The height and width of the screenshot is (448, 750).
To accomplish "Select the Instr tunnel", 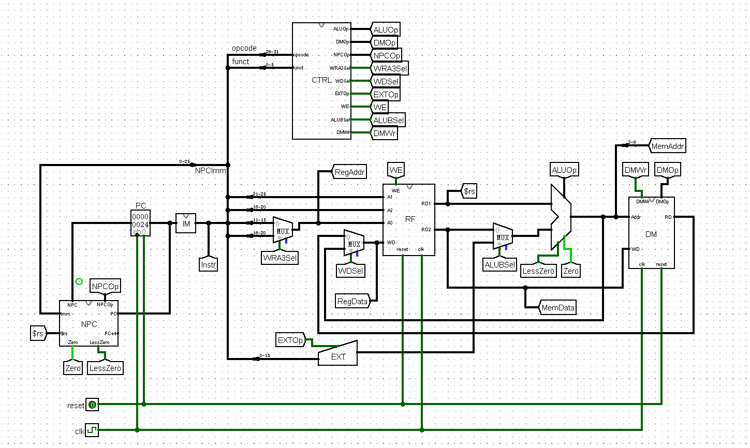I will [208, 263].
